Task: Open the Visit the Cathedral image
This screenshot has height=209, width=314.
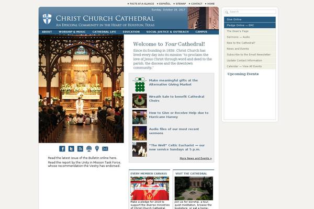Action: 194,188
